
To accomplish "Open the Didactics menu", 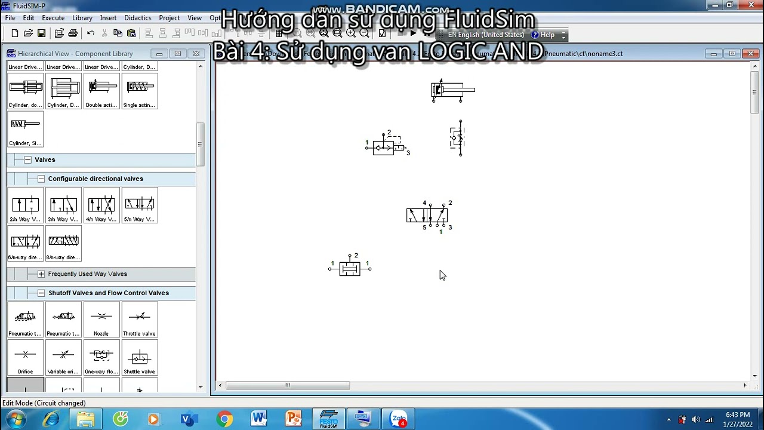I will pyautogui.click(x=138, y=18).
